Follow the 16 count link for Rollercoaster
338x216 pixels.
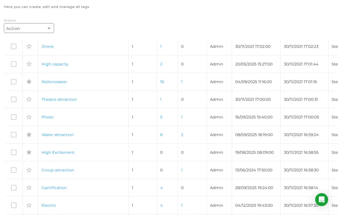pyautogui.click(x=162, y=82)
